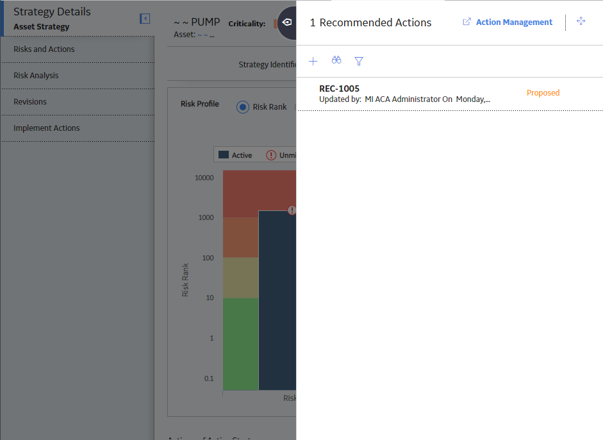Image resolution: width=603 pixels, height=440 pixels.
Task: Open the Risk Analysis section
Action: point(78,76)
